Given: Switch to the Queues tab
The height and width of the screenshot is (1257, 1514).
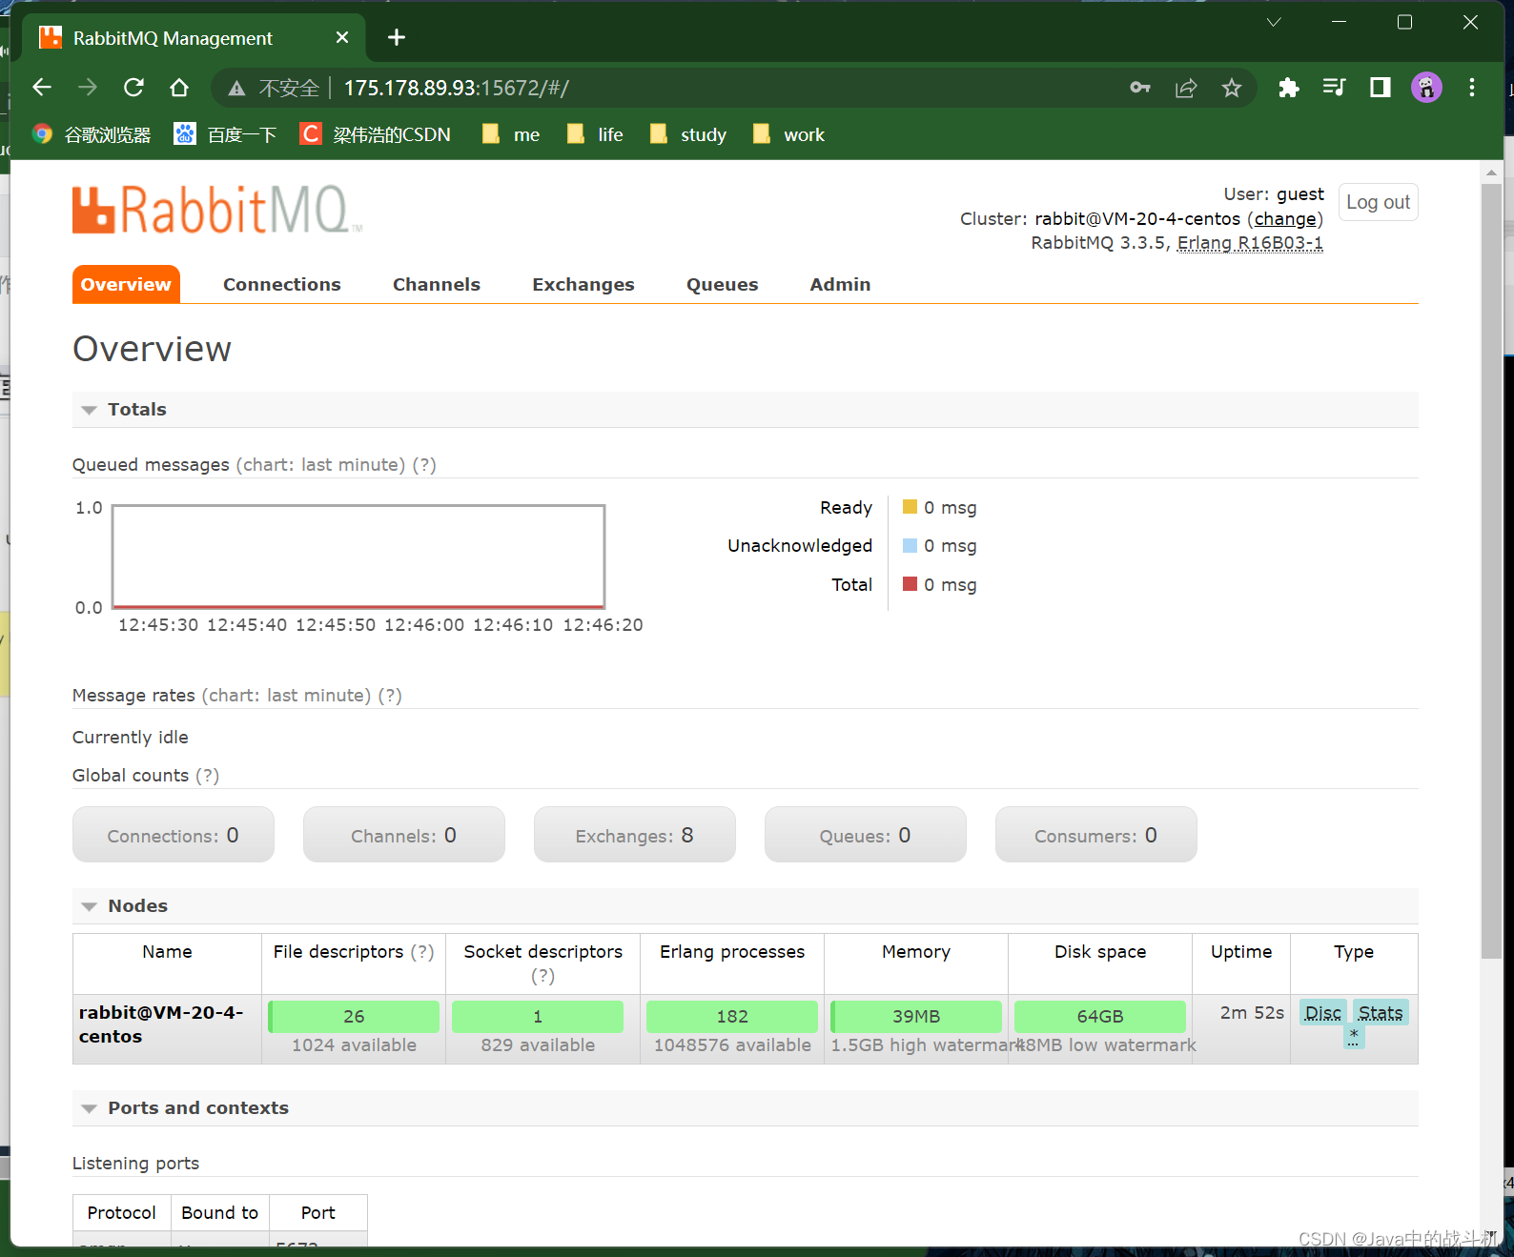Looking at the screenshot, I should (x=723, y=284).
